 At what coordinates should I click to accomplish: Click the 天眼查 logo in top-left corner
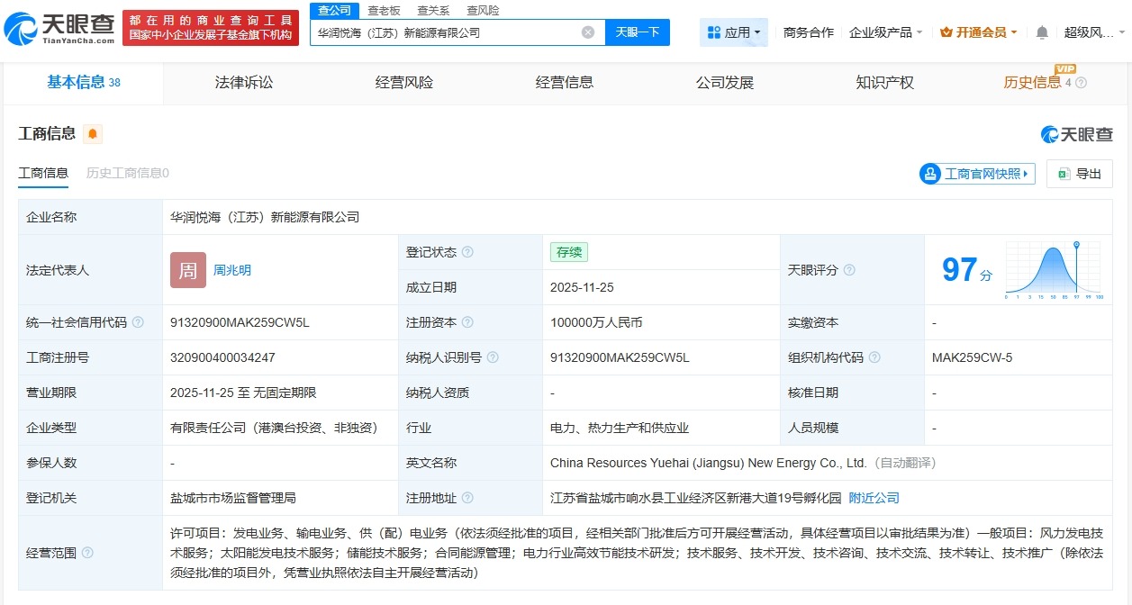pyautogui.click(x=56, y=25)
